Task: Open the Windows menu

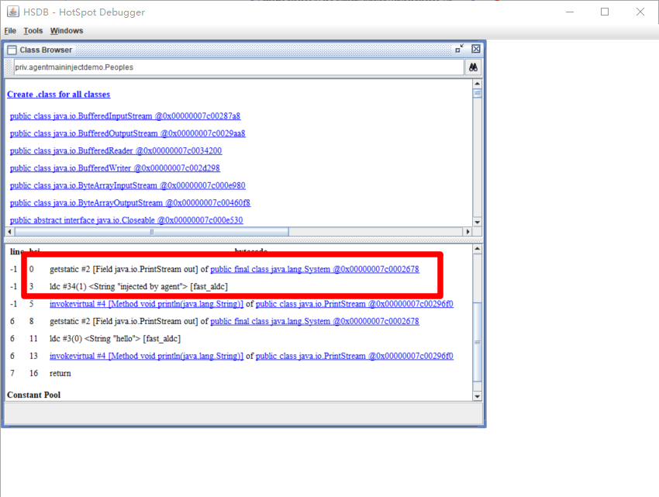Action: (67, 31)
